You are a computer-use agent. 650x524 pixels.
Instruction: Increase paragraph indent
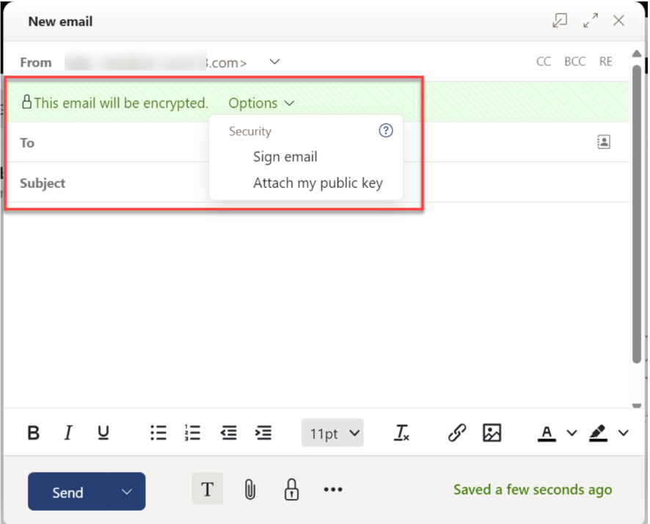point(263,433)
